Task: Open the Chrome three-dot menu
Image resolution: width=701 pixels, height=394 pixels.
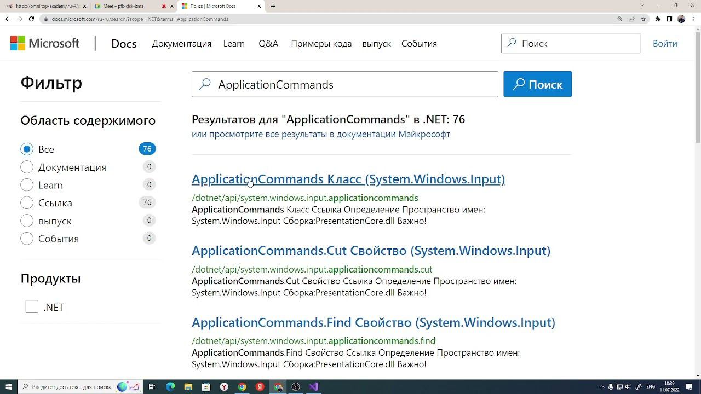Action: point(693,19)
